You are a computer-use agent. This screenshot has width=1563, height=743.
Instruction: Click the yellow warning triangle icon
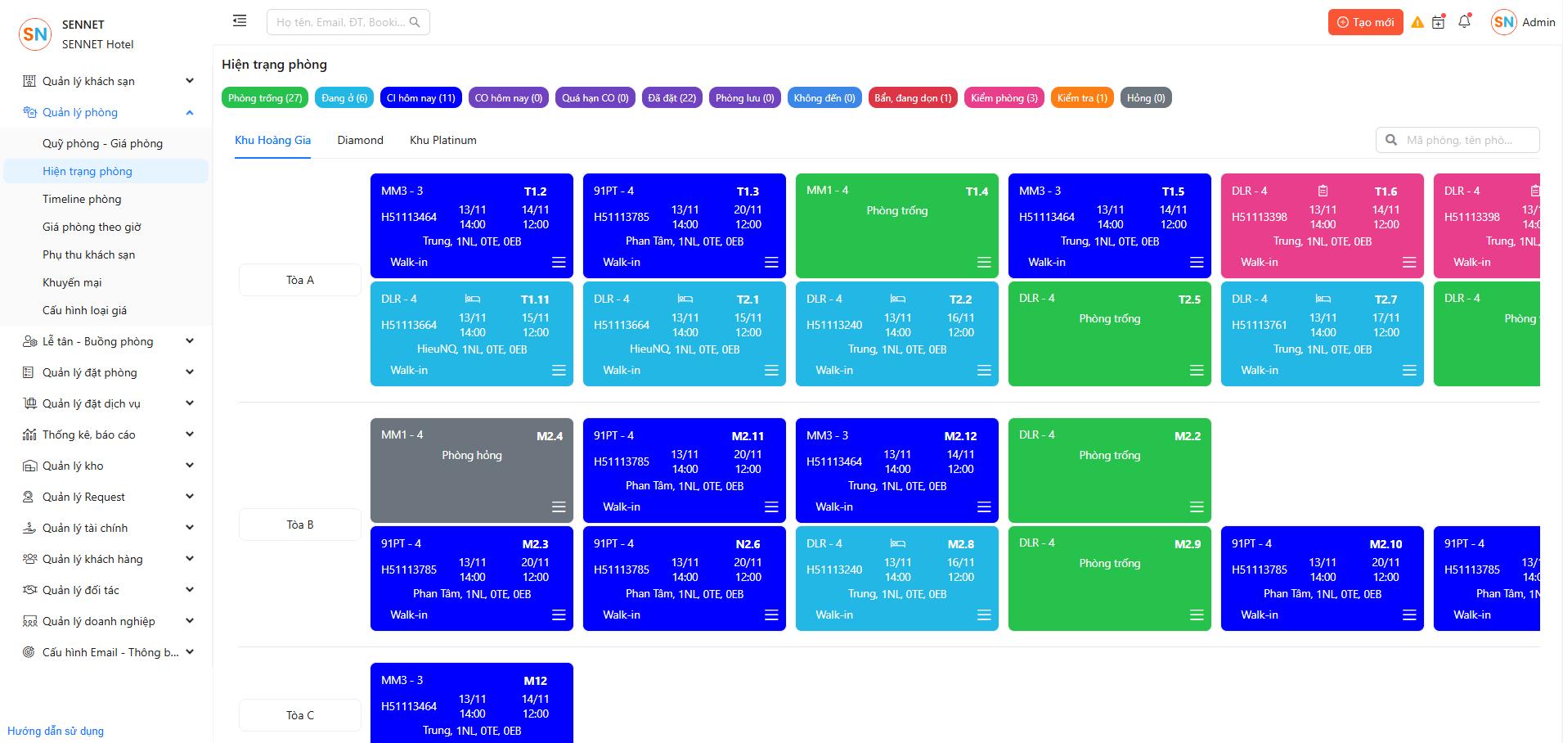pyautogui.click(x=1417, y=23)
